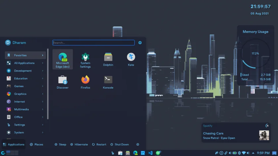
Task: Toggle Bluetooth icon in system tray
Action: pyautogui.click(x=239, y=153)
